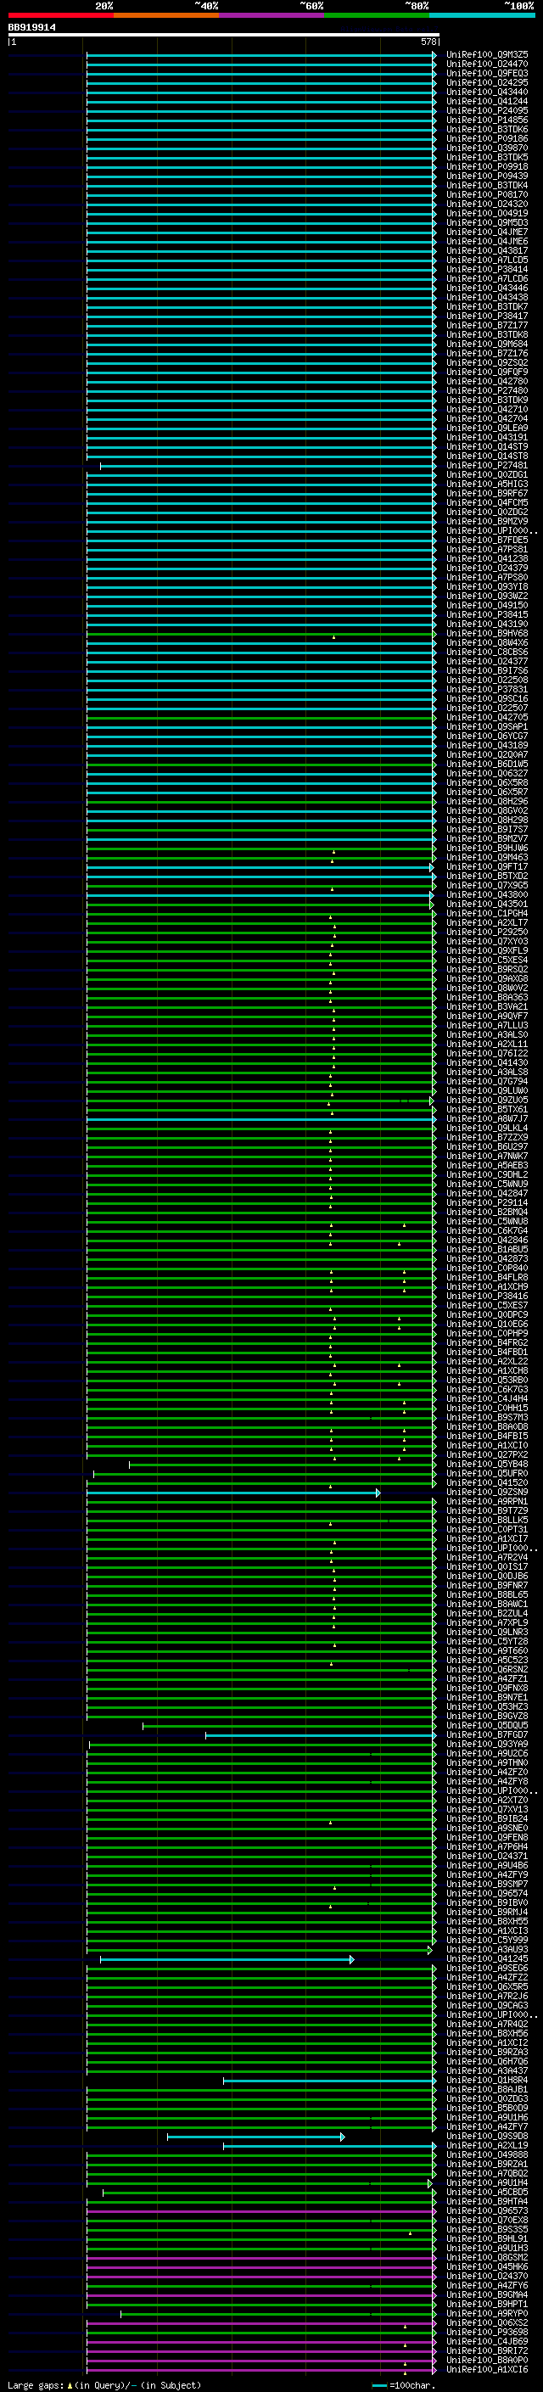
Task: Pick the UniRef100_P38417 subject name
Action: (487, 316)
